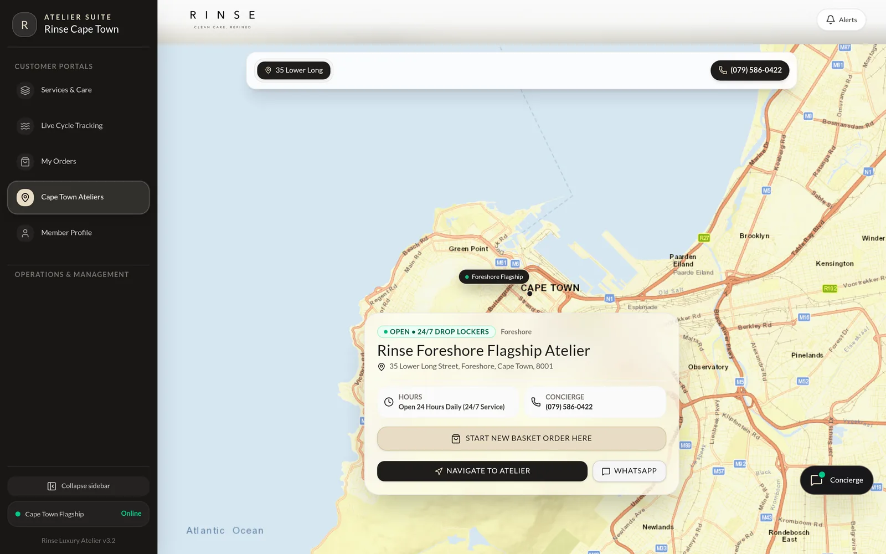
Task: Click the pin icon beside the street address
Action: pyautogui.click(x=381, y=367)
